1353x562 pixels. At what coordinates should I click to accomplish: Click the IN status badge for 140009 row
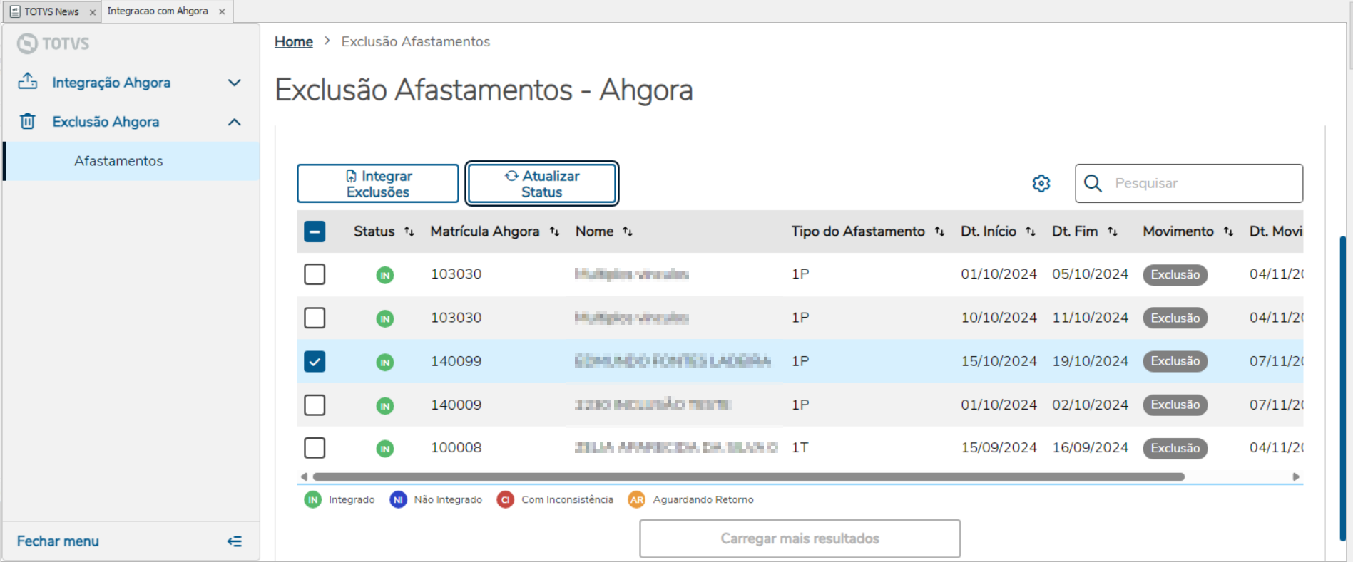click(x=385, y=406)
